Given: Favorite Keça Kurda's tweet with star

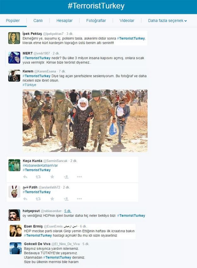Looking at the screenshot, I should (x=52, y=177).
